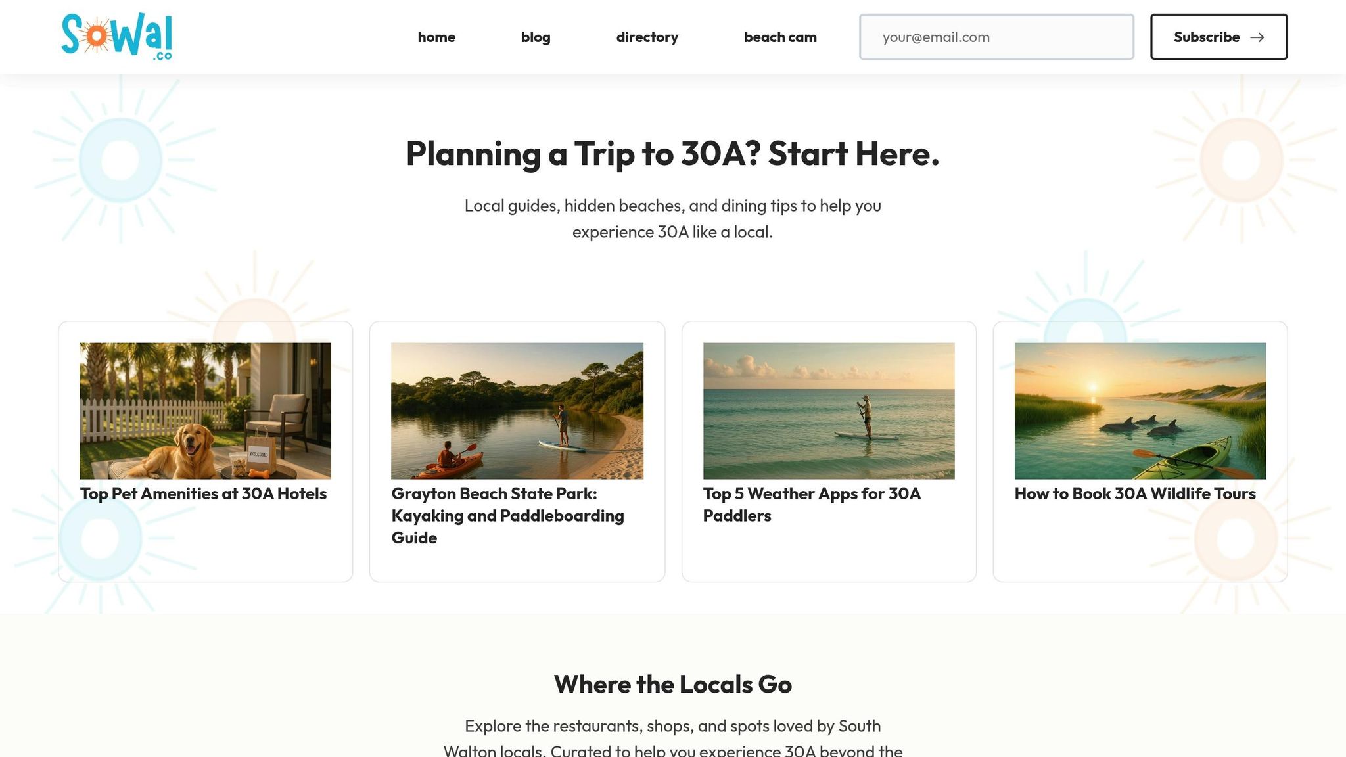View the beach cam
The height and width of the screenshot is (757, 1346).
pyautogui.click(x=779, y=37)
